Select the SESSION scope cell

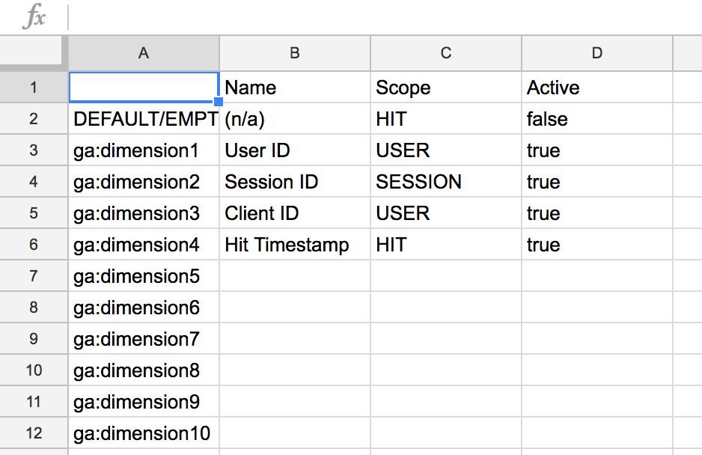446,182
